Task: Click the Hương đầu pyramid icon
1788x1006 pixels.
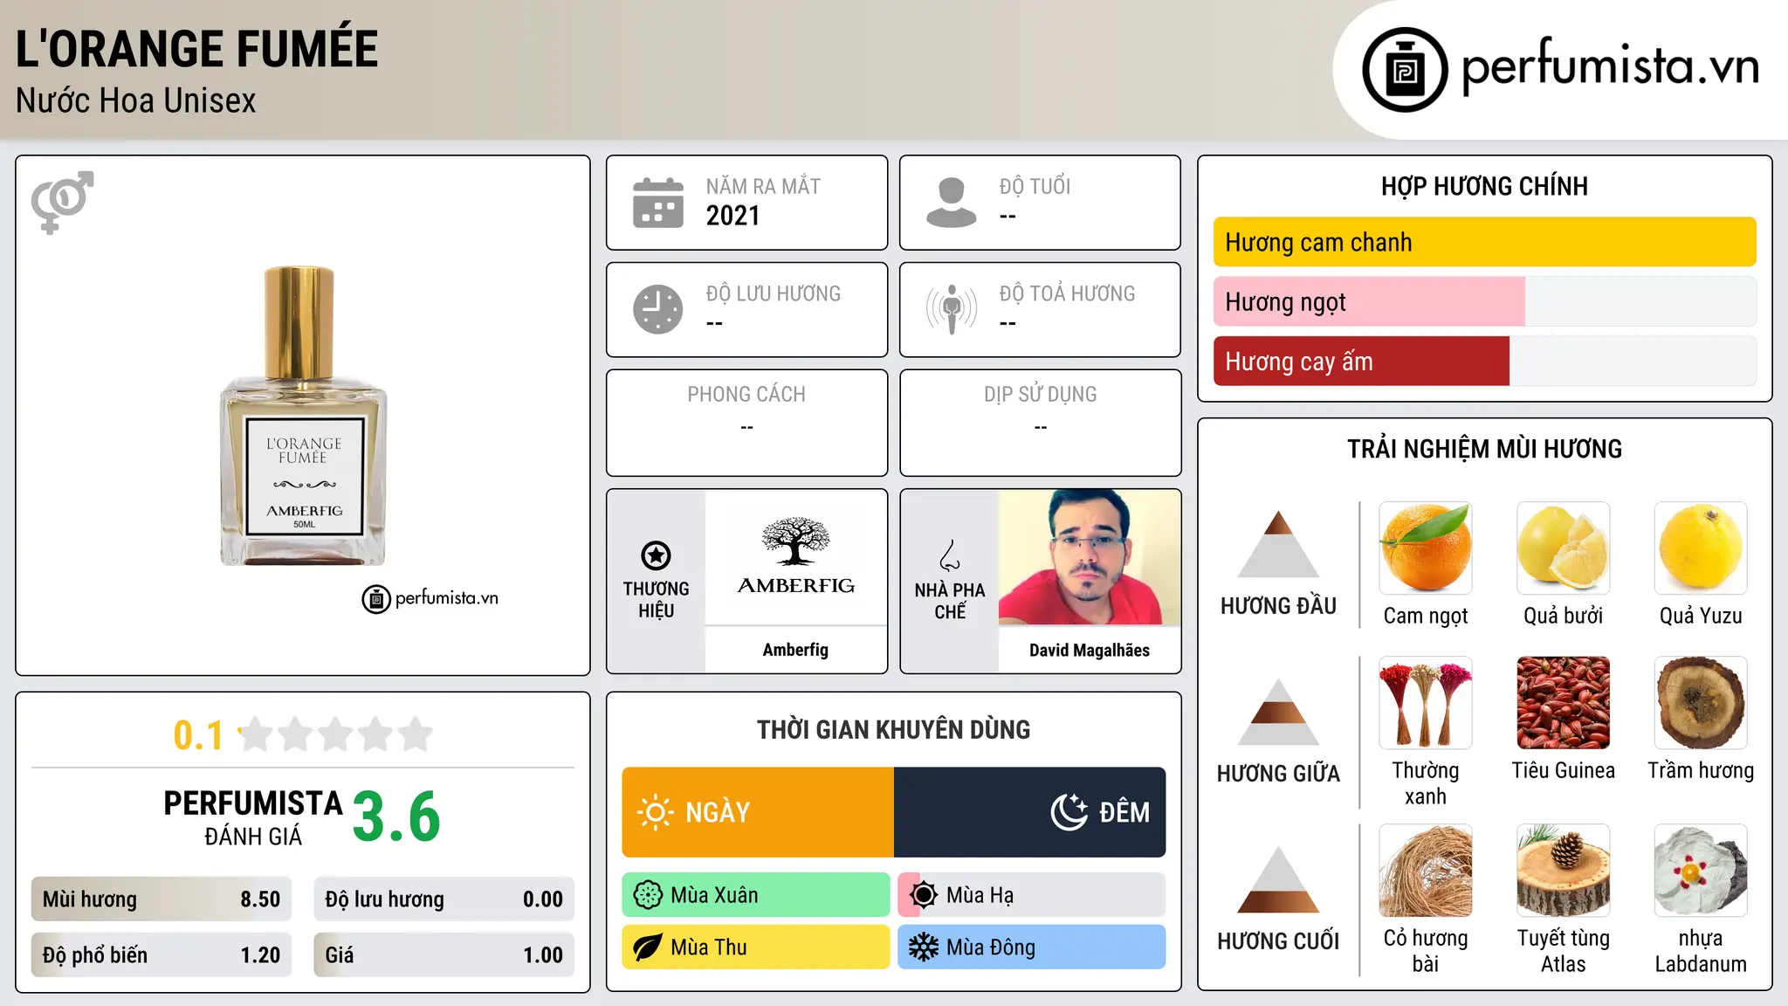Action: coord(1278,544)
